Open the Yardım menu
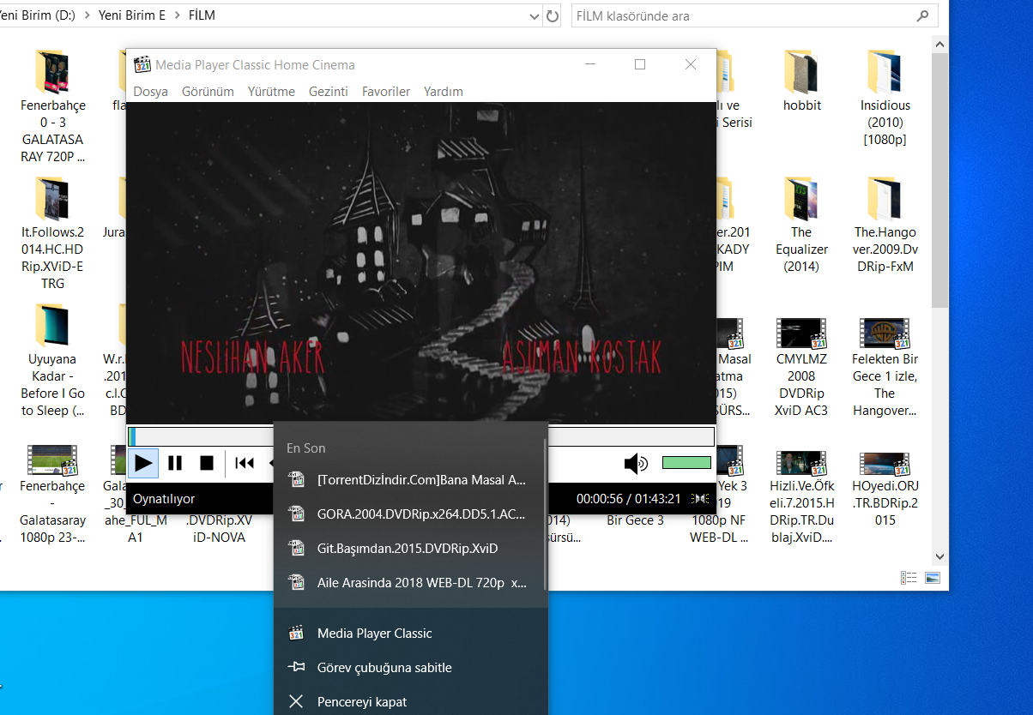 click(x=444, y=92)
